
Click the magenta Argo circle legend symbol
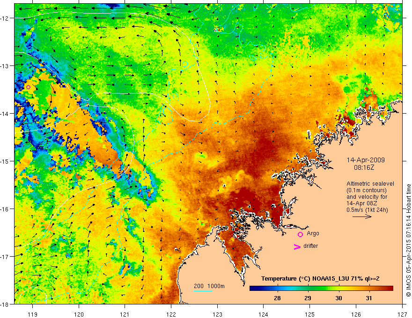(x=300, y=234)
